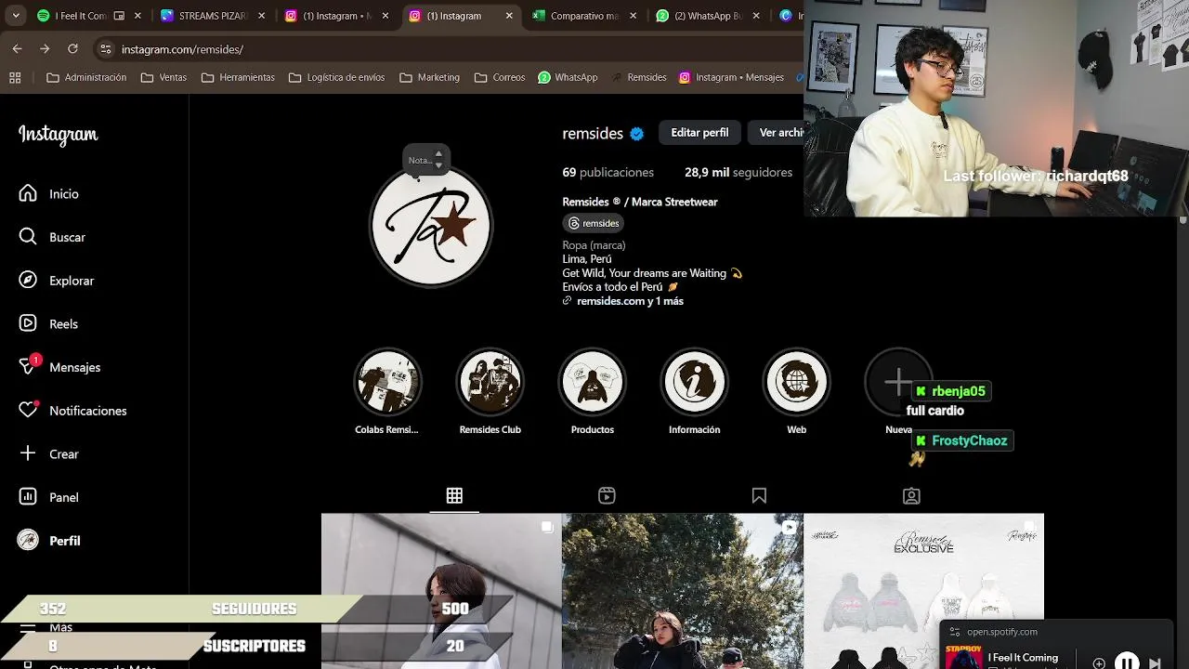1189x669 pixels.
Task: Click the address bar URL instagram.com/remsides/
Action: pos(182,49)
